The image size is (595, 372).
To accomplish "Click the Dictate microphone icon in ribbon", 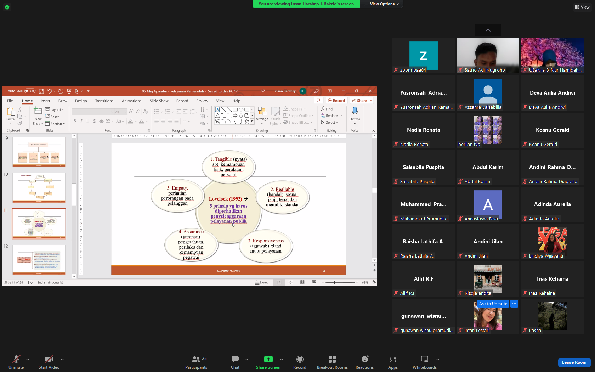I will click(355, 111).
